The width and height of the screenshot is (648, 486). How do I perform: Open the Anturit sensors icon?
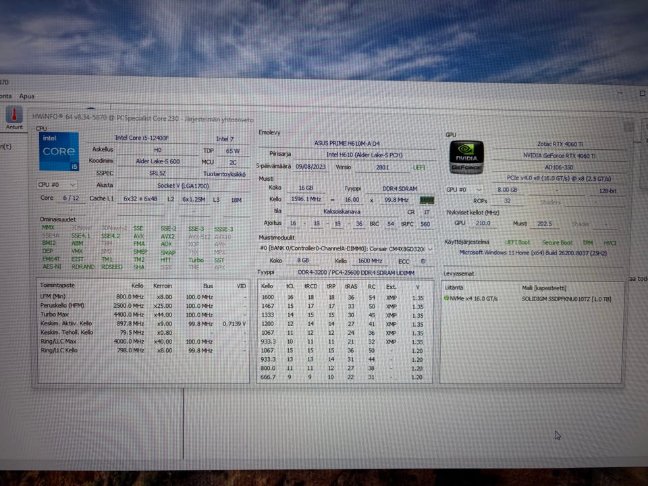click(14, 117)
